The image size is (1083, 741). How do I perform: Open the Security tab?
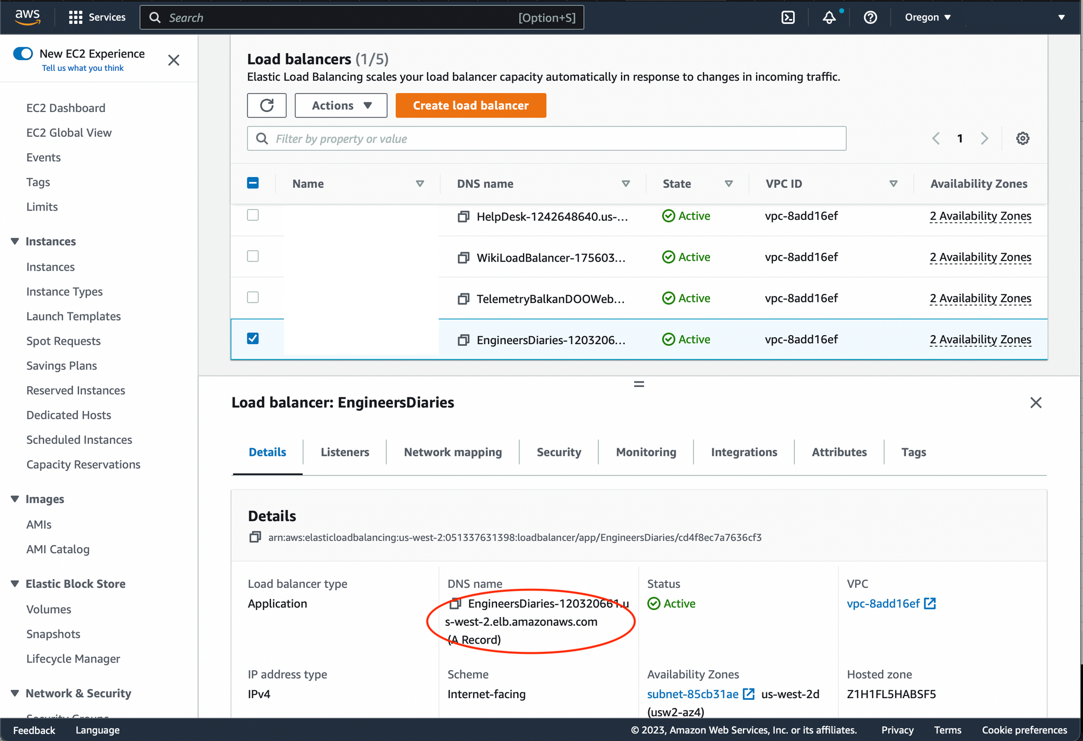pos(559,452)
